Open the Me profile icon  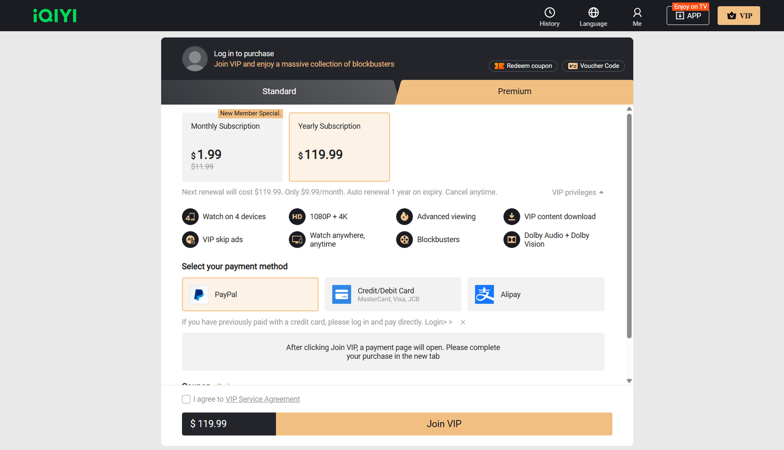637,12
